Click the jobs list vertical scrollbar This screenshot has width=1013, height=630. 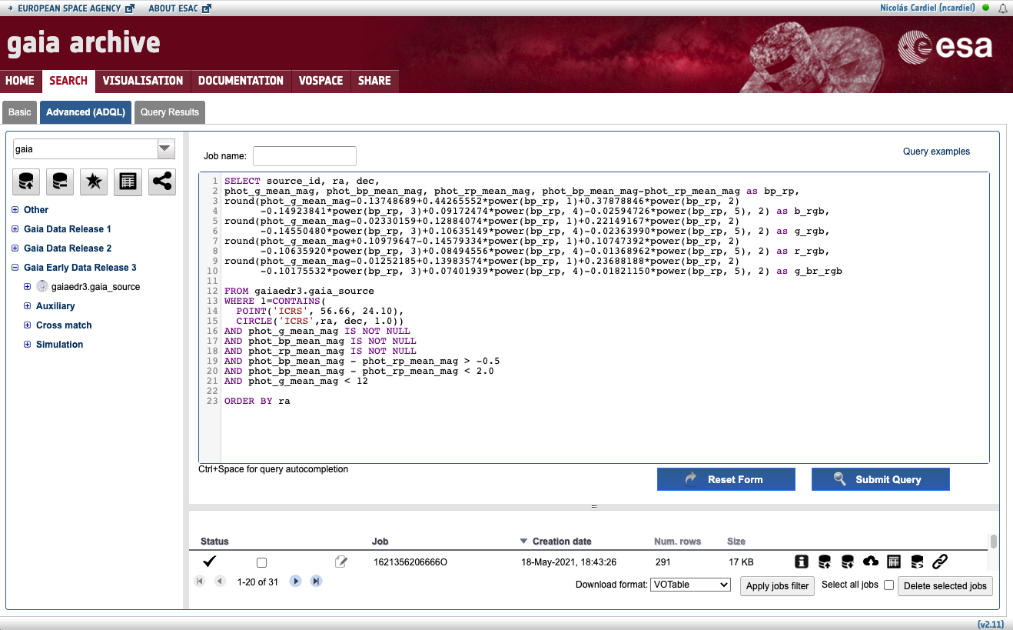993,542
